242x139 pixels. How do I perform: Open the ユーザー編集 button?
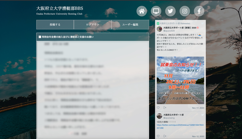click(130, 25)
